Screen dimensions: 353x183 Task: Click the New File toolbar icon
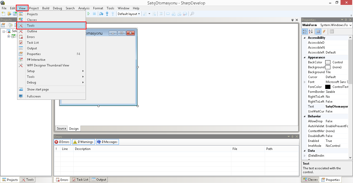click(3, 14)
